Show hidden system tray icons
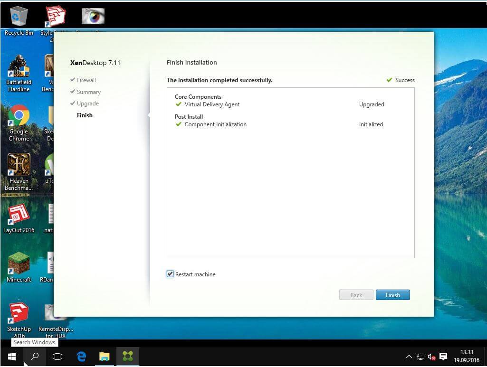 pyautogui.click(x=409, y=357)
